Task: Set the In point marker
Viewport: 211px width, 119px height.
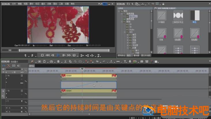Action: tap(25, 55)
